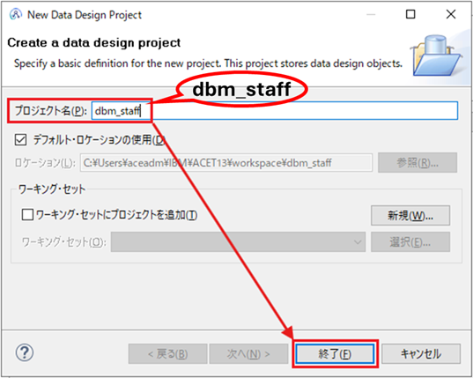Open the ワーキング・セット combo box

click(x=238, y=241)
